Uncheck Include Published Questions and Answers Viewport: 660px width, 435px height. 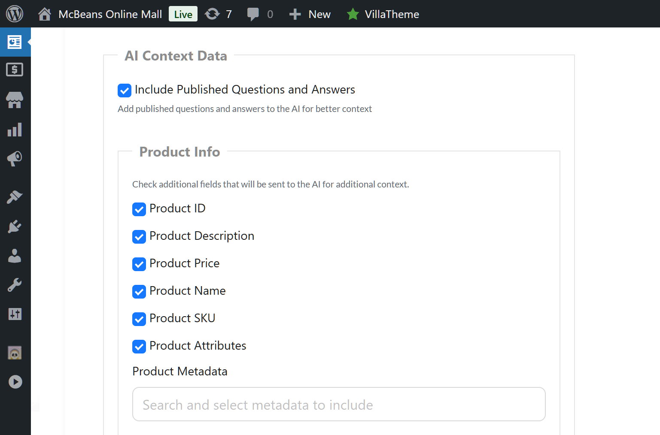pos(125,90)
